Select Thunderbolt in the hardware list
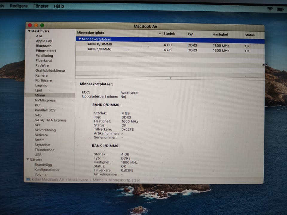 [x=45, y=150]
